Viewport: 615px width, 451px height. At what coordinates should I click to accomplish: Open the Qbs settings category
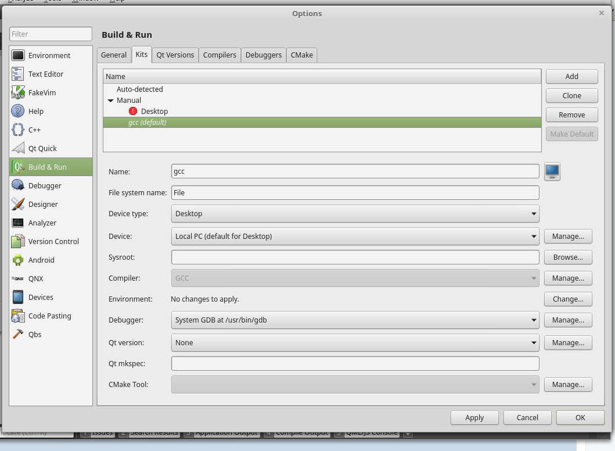click(x=35, y=335)
